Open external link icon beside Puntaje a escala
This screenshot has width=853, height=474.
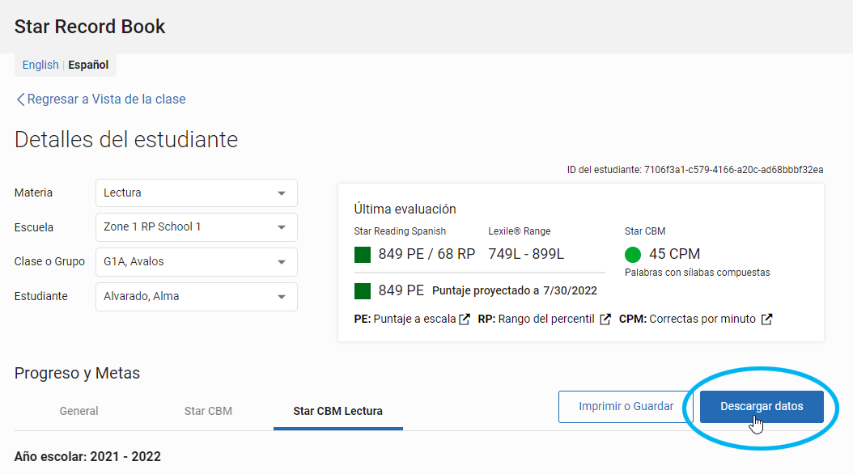pyautogui.click(x=464, y=319)
